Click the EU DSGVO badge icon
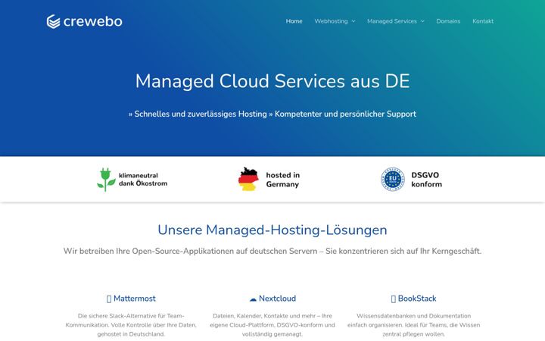This screenshot has width=545, height=341. (x=393, y=180)
